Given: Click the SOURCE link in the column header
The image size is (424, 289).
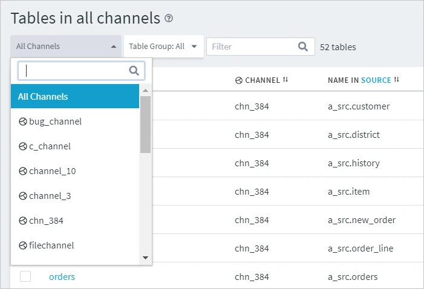Looking at the screenshot, I should (x=376, y=80).
